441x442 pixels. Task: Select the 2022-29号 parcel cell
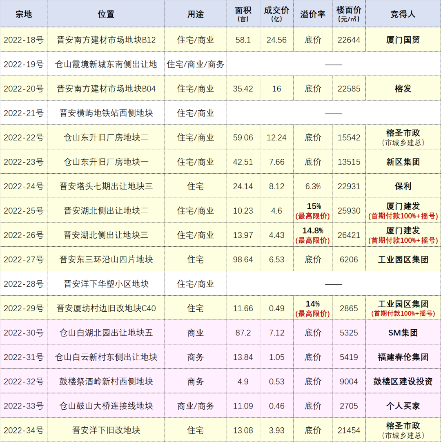tap(24, 308)
